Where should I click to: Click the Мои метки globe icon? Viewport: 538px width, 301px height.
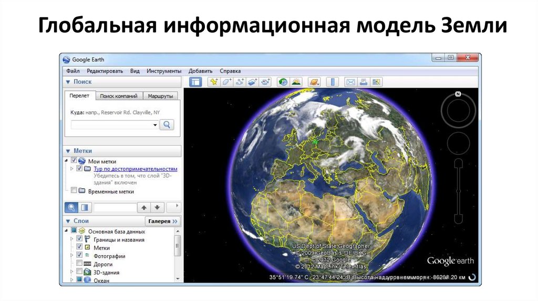click(81, 161)
